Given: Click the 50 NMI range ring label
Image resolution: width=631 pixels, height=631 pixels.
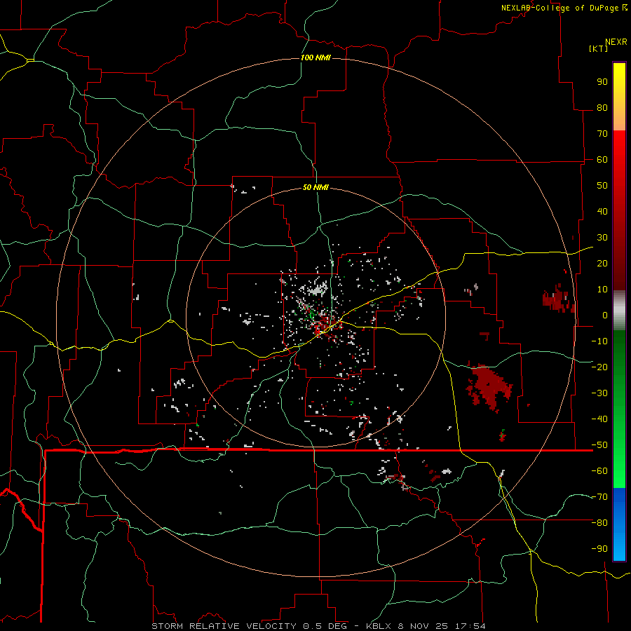Looking at the screenshot, I should pos(315,187).
